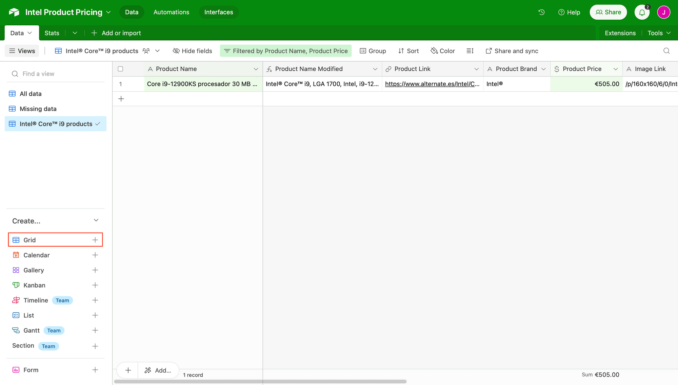The height and width of the screenshot is (385, 678).
Task: Click the Airtable logo
Action: click(x=13, y=12)
